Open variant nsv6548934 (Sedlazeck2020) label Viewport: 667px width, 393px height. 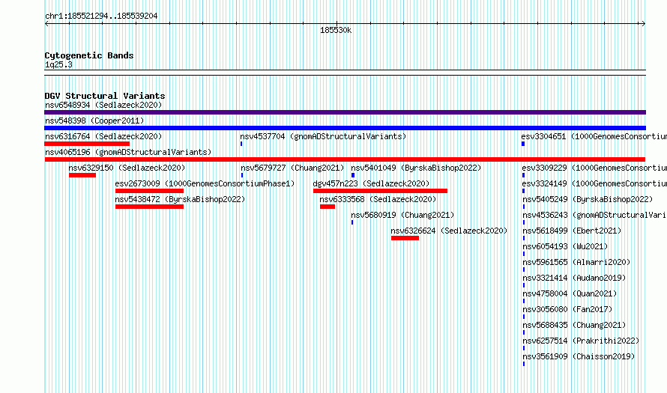point(103,105)
